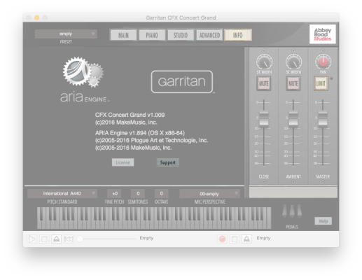362x280 pixels.
Task: Switch to the MAIN tab
Action: coord(123,35)
